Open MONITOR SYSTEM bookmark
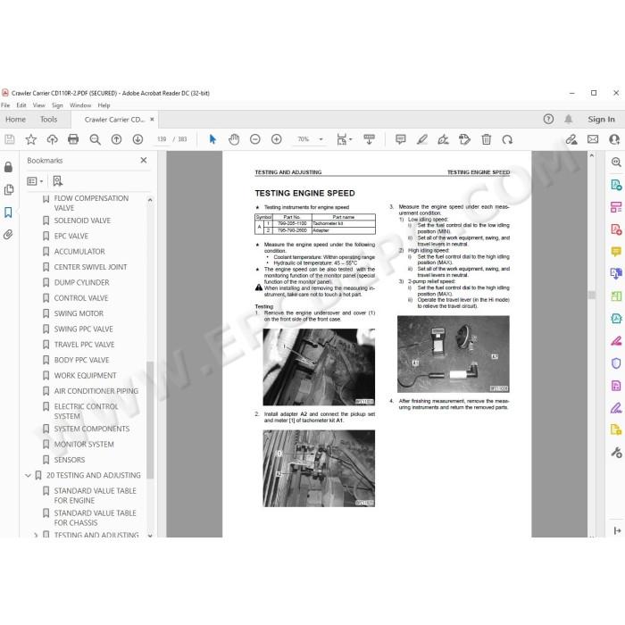This screenshot has height=625, width=625. tap(84, 444)
